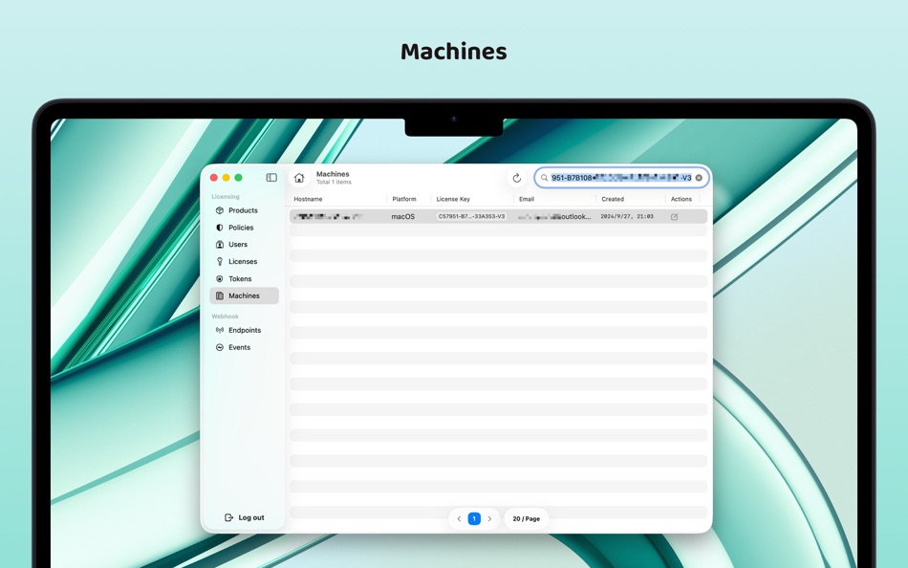Clear the search field with the x button
Image resolution: width=908 pixels, height=568 pixels.
point(699,177)
